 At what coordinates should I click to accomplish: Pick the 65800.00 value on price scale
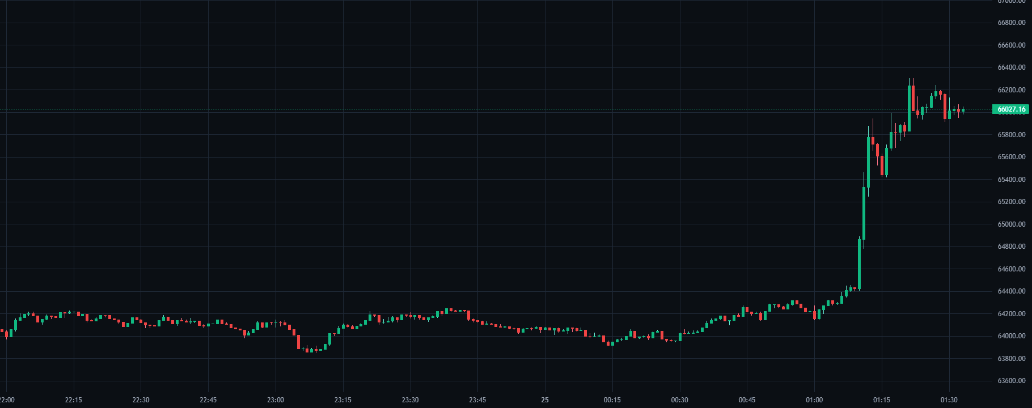tap(1012, 135)
